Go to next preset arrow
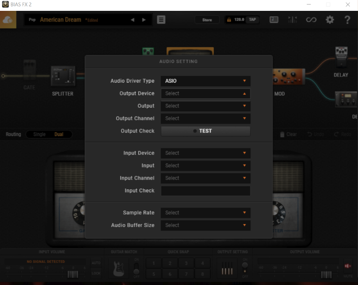The image size is (358, 285). click(144, 20)
